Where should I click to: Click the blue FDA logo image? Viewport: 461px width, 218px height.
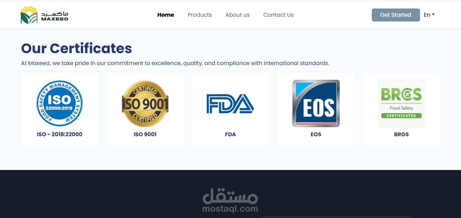point(230,104)
